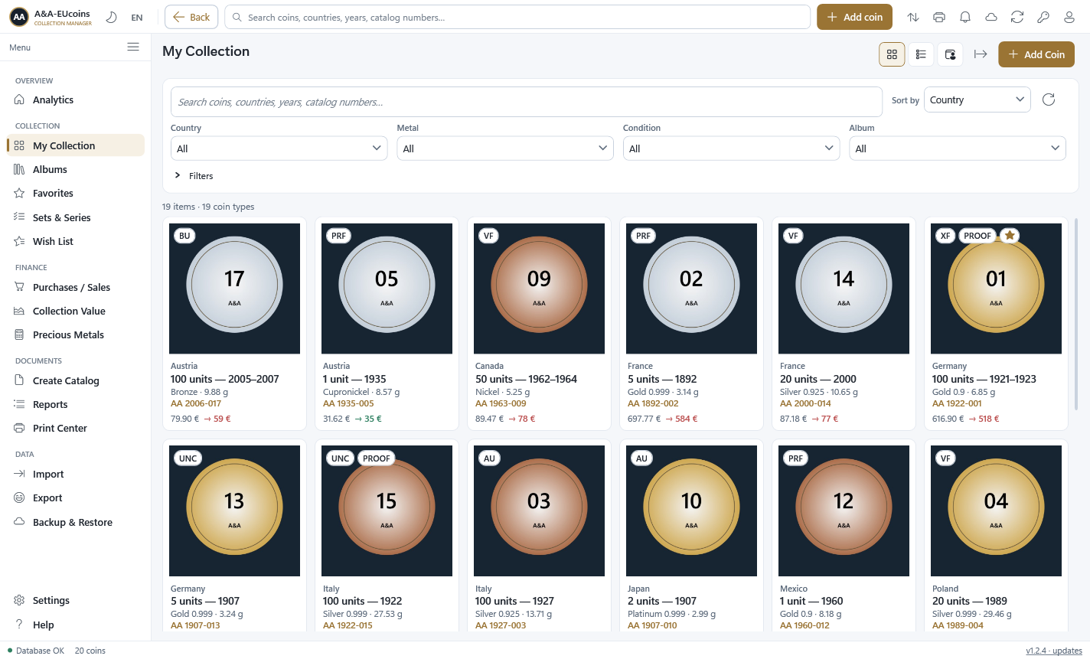Click the printer icon in the top bar
1090x659 pixels.
point(939,17)
